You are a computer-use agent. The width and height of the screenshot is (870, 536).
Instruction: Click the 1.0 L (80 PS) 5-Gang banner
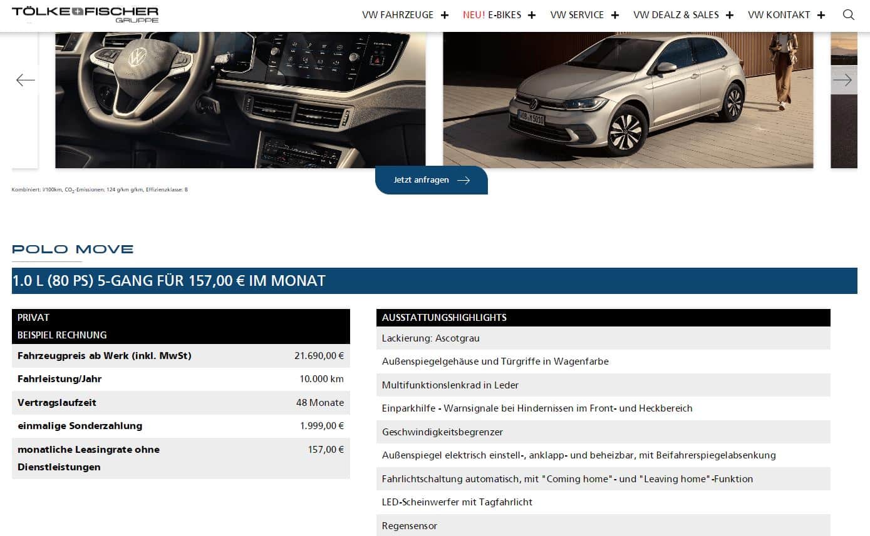435,281
